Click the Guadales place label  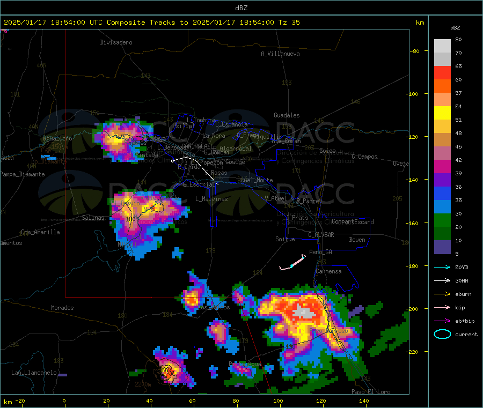[x=287, y=115]
